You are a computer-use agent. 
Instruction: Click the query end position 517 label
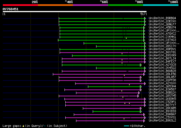click(x=143, y=14)
